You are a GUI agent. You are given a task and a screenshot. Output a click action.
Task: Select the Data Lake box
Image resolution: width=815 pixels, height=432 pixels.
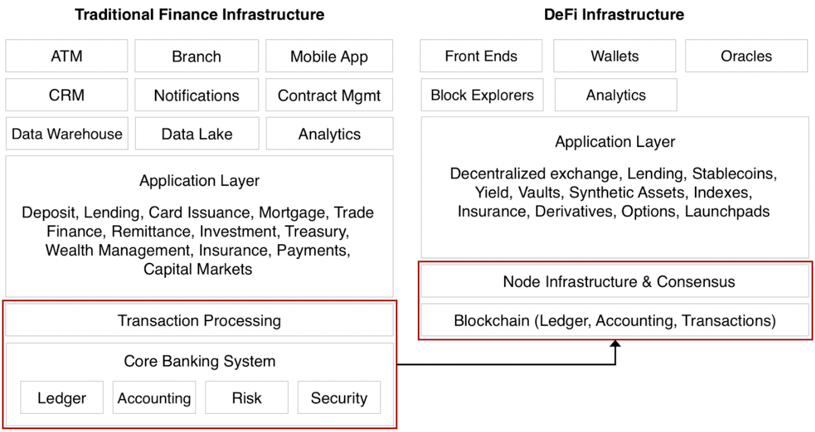point(197,134)
